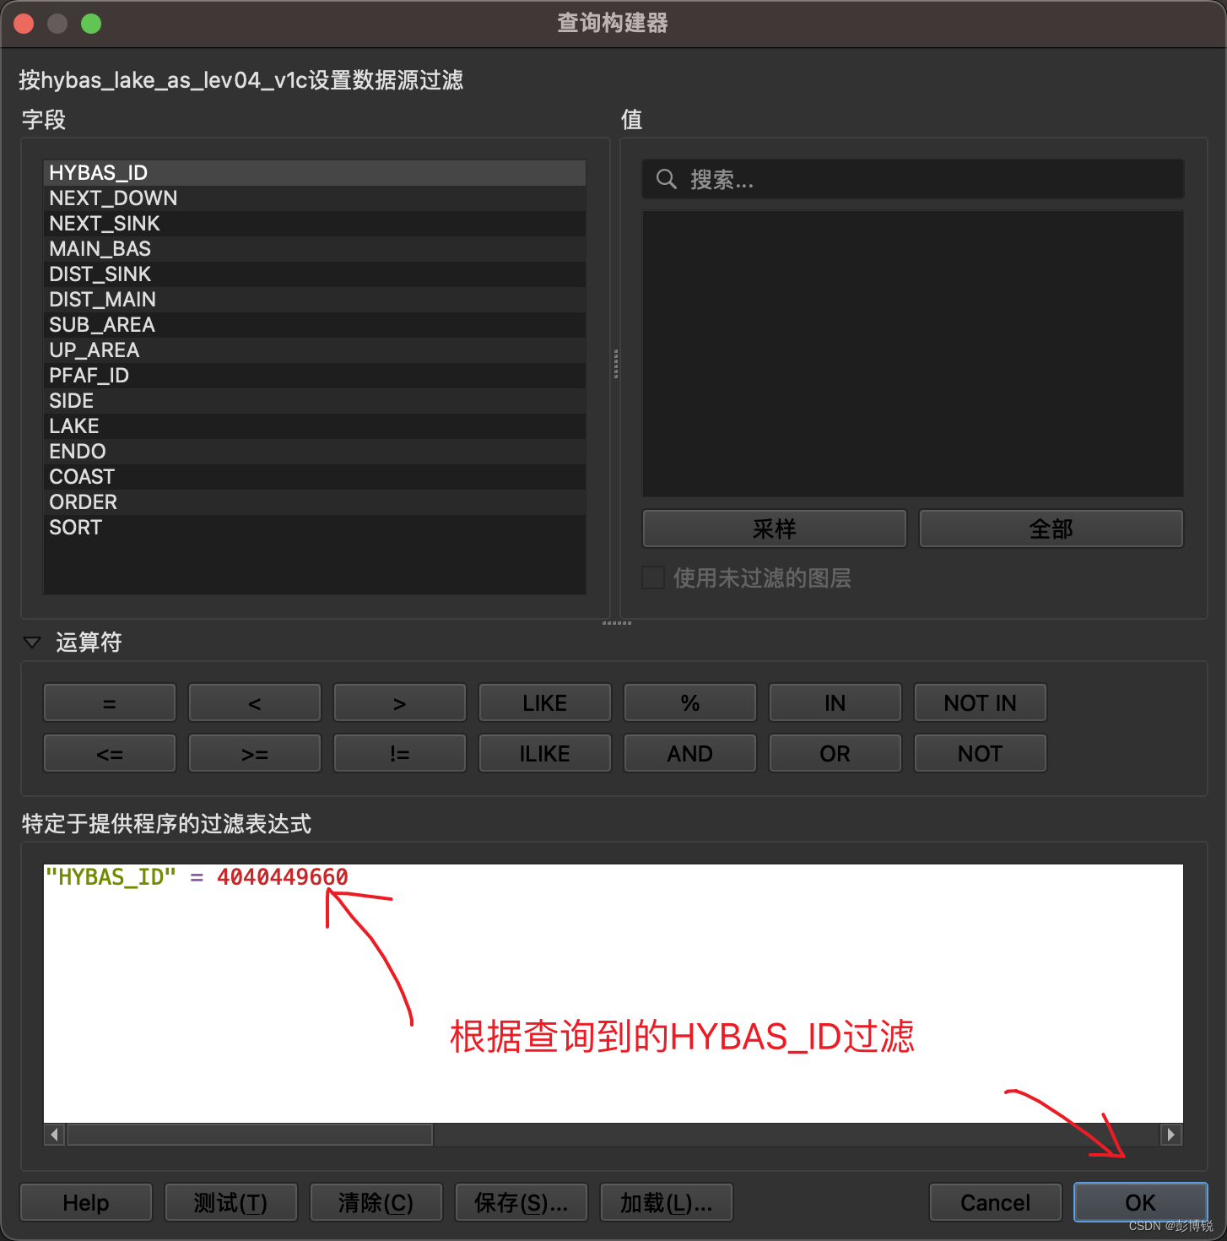The width and height of the screenshot is (1227, 1241).
Task: Insert the equals operator
Action: [109, 702]
